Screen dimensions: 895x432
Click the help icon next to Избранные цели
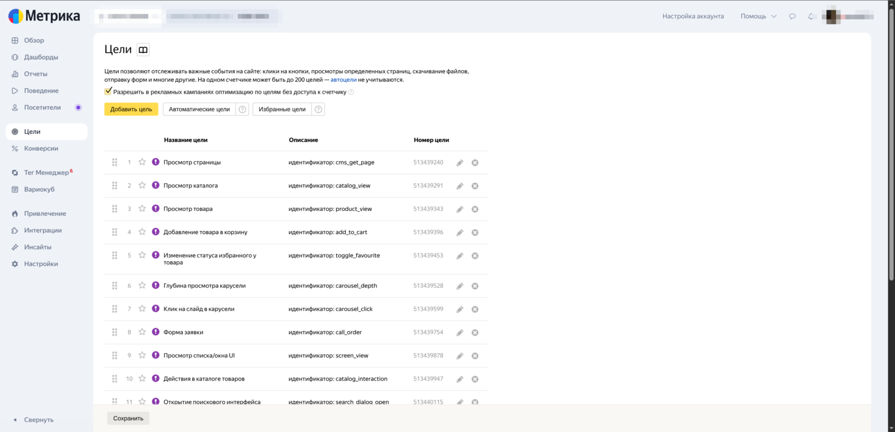click(x=318, y=109)
